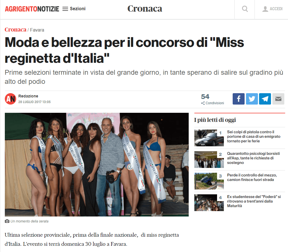Open 'Ex studentesse del Foderà' article
The width and height of the screenshot is (288, 252).
[x=254, y=201]
